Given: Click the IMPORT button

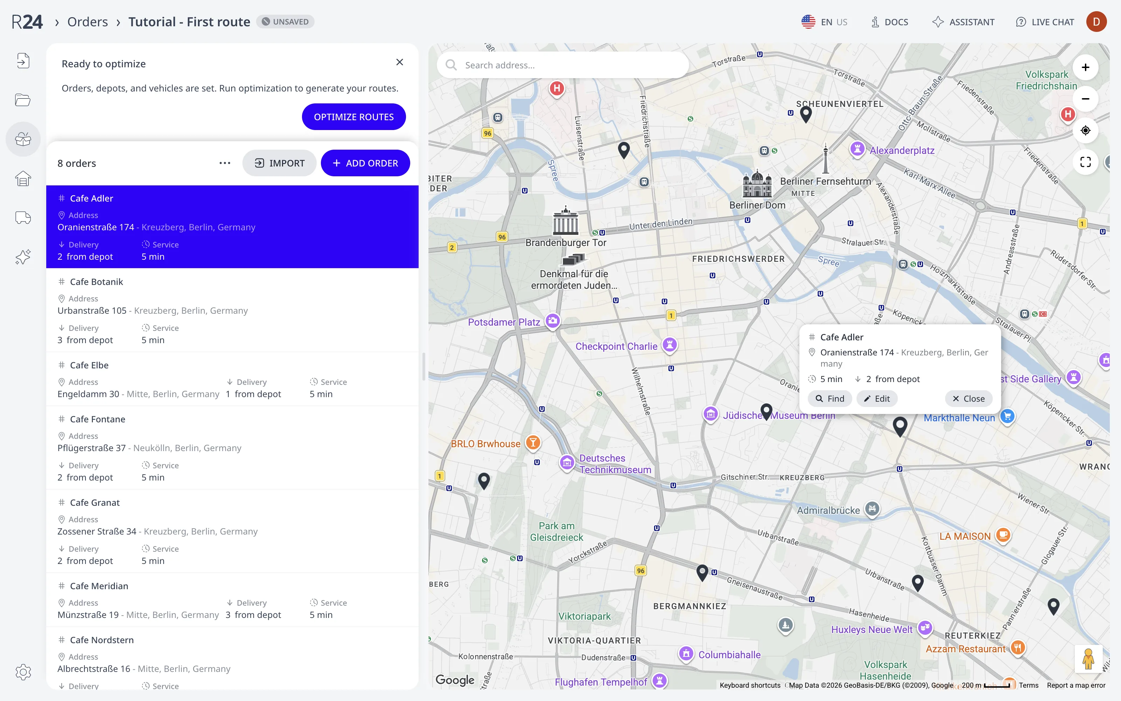Looking at the screenshot, I should [279, 163].
